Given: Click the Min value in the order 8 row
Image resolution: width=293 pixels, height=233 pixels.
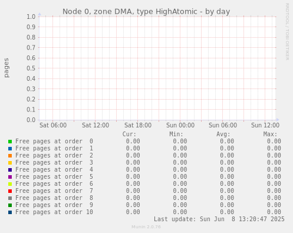Looking at the screenshot, I should tap(180, 198).
